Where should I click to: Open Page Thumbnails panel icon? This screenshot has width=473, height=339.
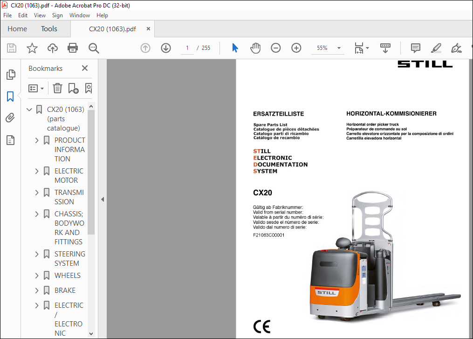point(11,75)
